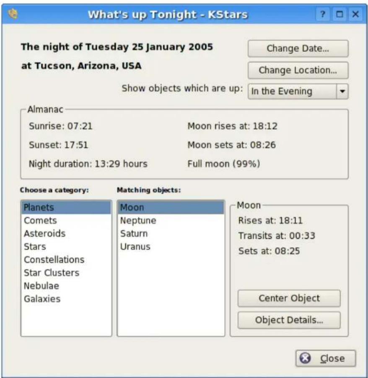Open Object Details for the Moon
This screenshot has width=368, height=378.
[289, 320]
